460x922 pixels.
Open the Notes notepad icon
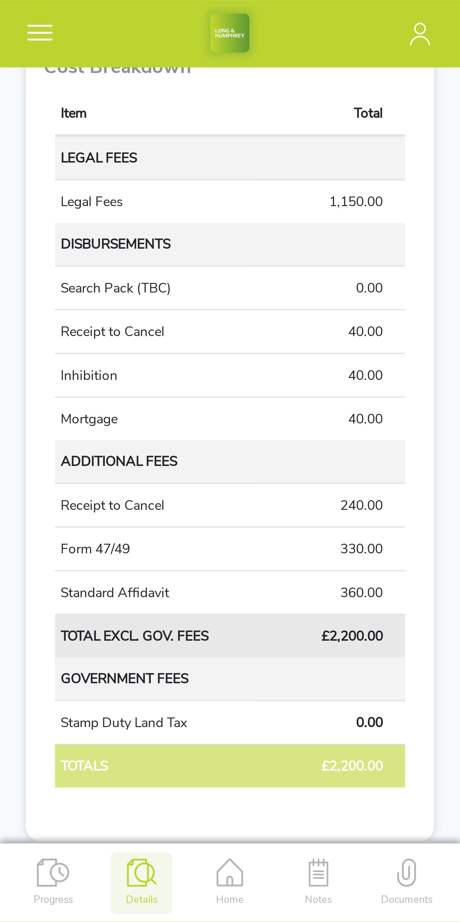pyautogui.click(x=318, y=873)
